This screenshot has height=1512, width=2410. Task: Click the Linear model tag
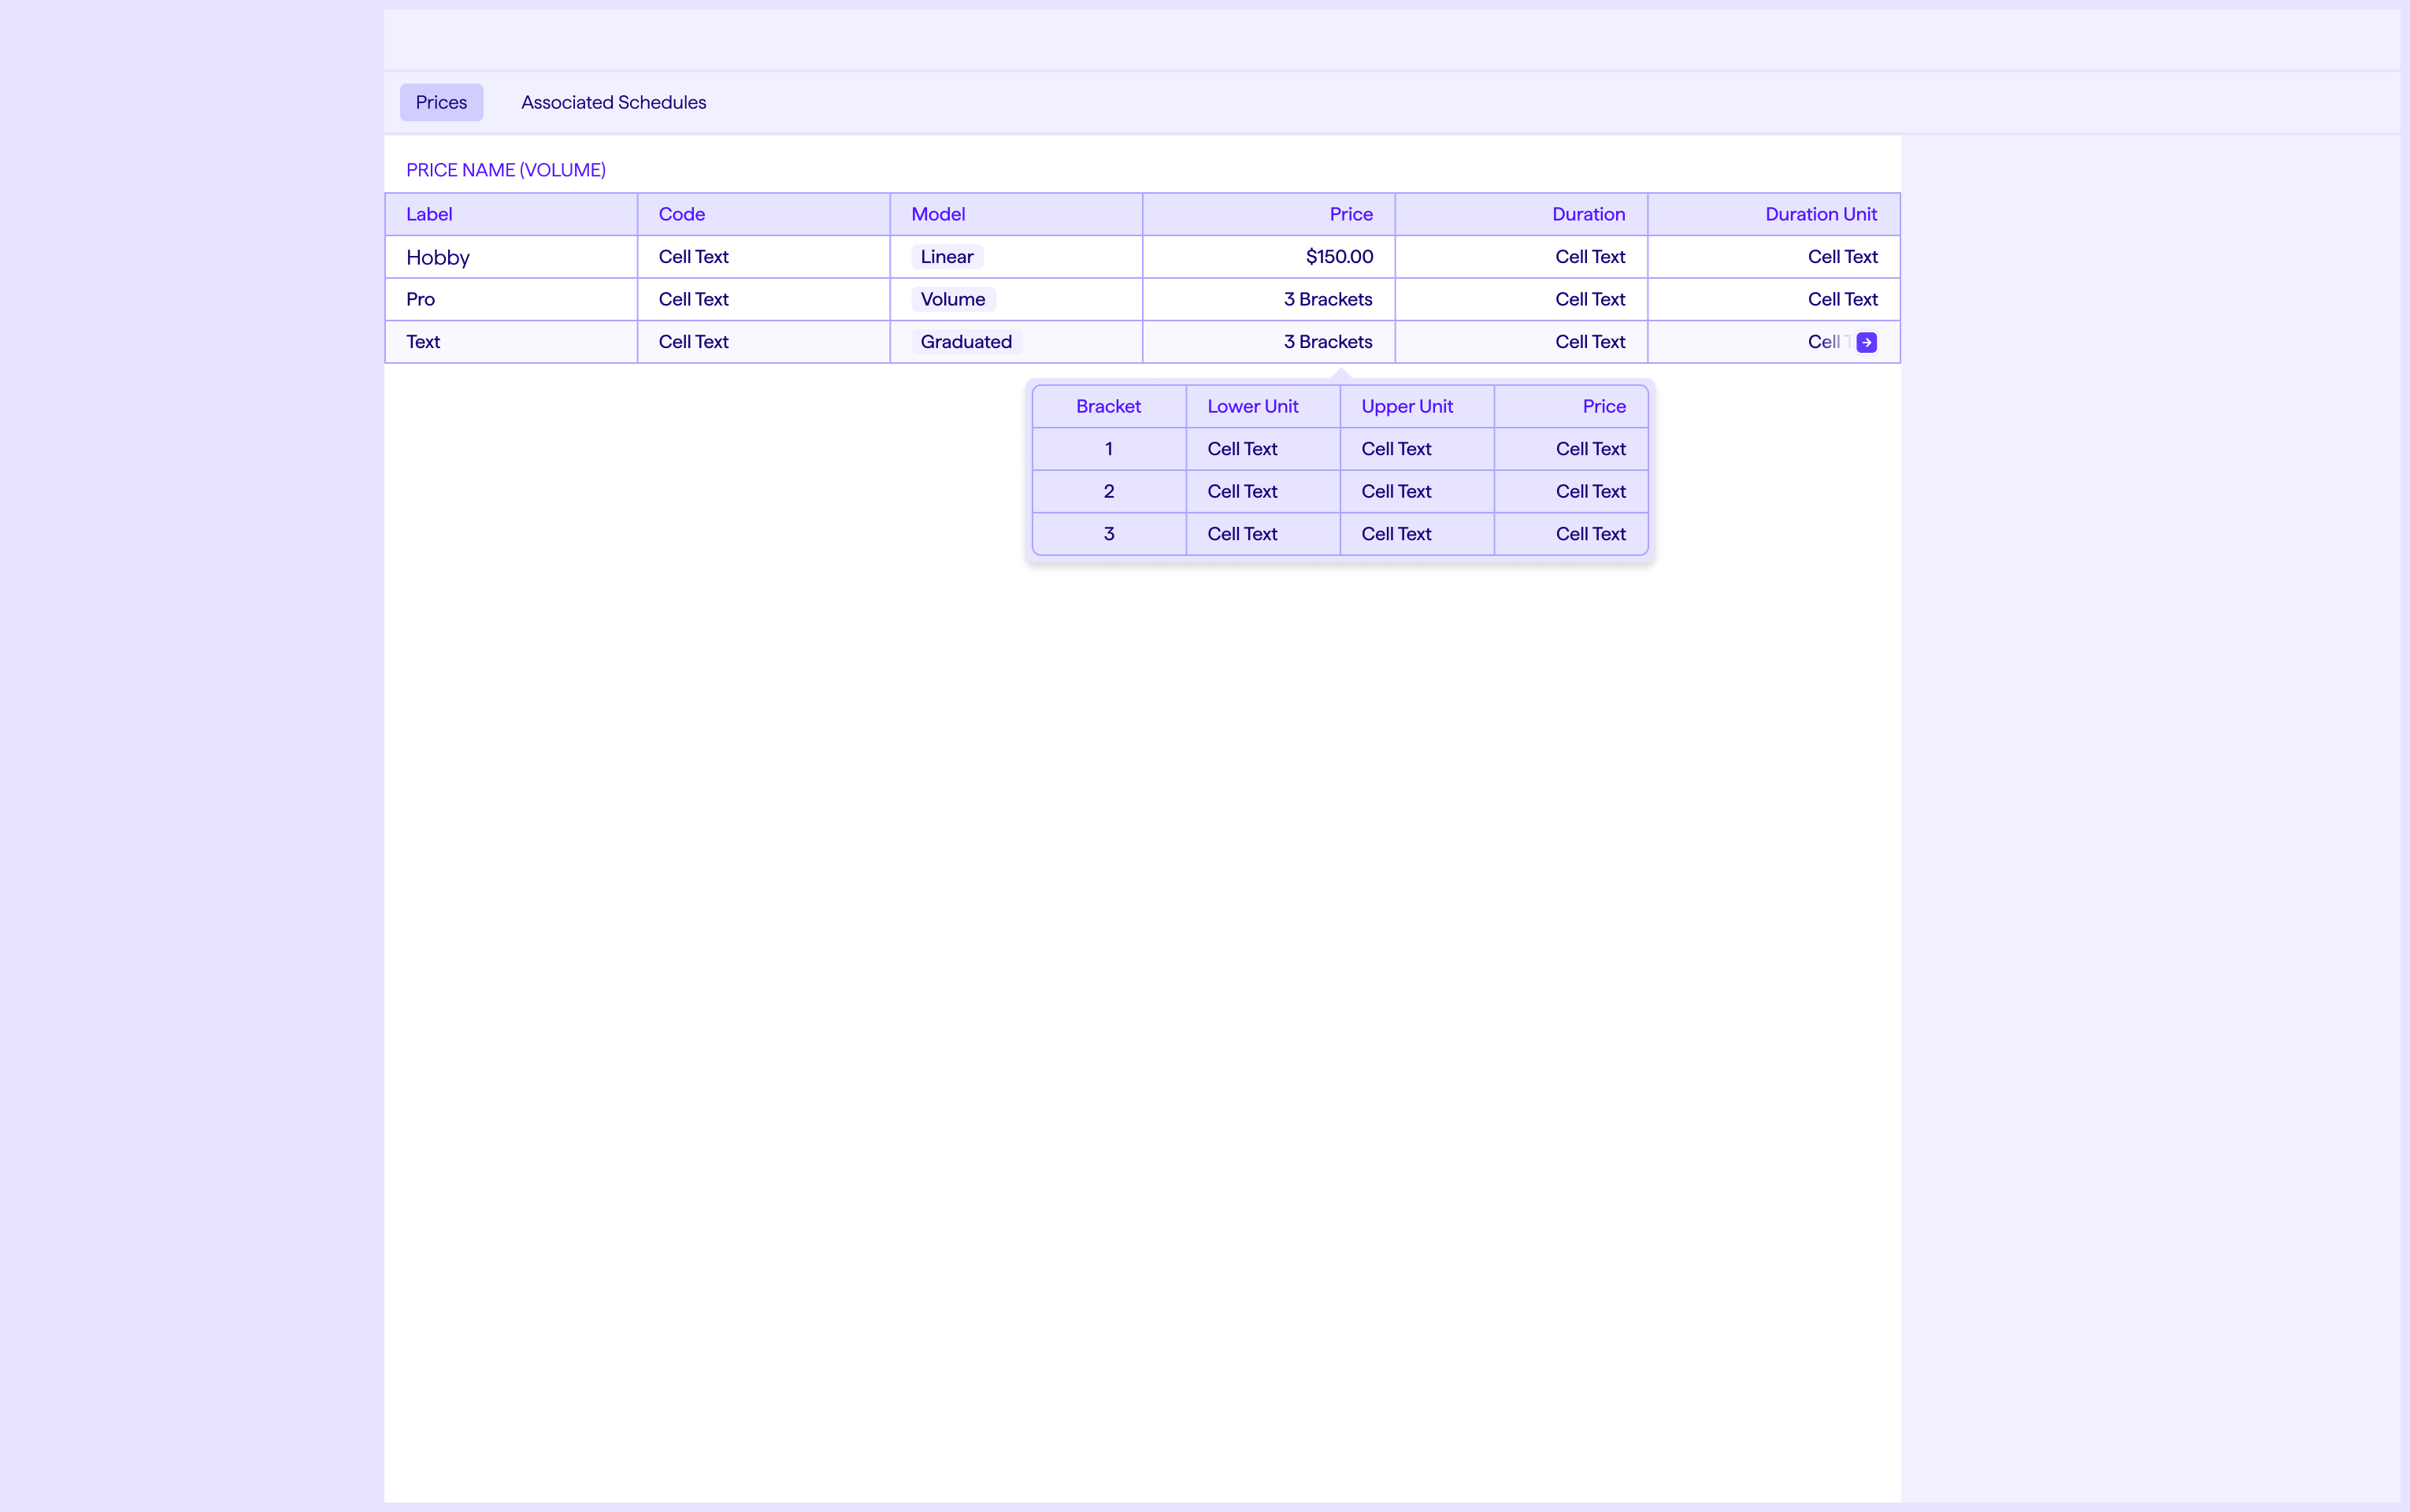[946, 257]
